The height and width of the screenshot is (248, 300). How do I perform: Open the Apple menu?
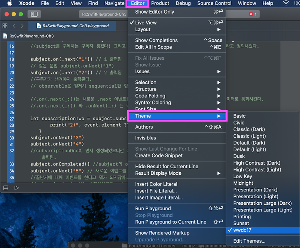coord(10,3)
